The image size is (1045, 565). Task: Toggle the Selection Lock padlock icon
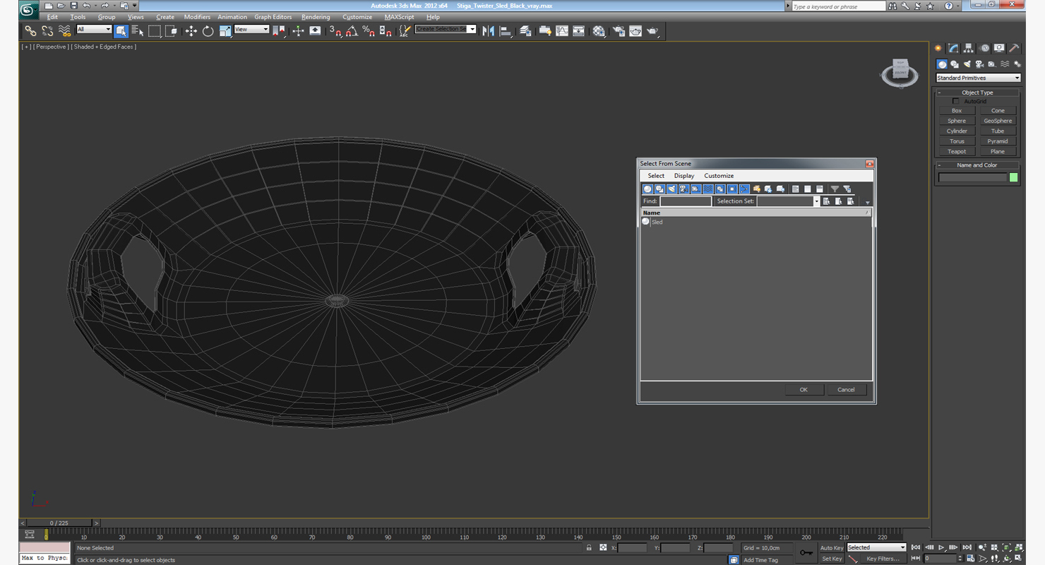(x=589, y=547)
